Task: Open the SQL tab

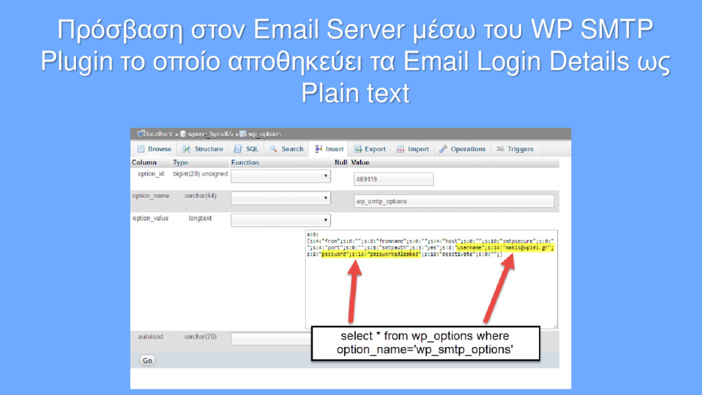Action: coord(246,149)
